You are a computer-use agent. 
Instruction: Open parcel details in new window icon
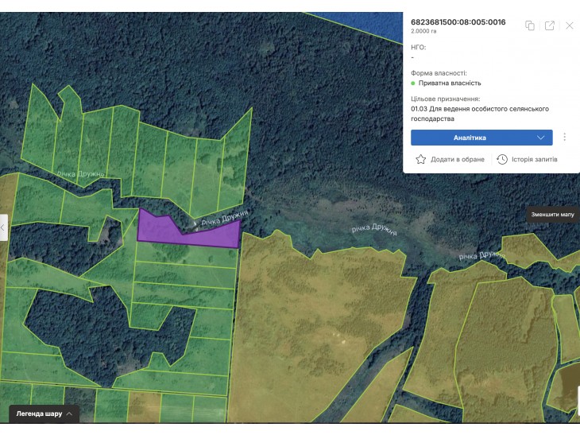coord(550,25)
